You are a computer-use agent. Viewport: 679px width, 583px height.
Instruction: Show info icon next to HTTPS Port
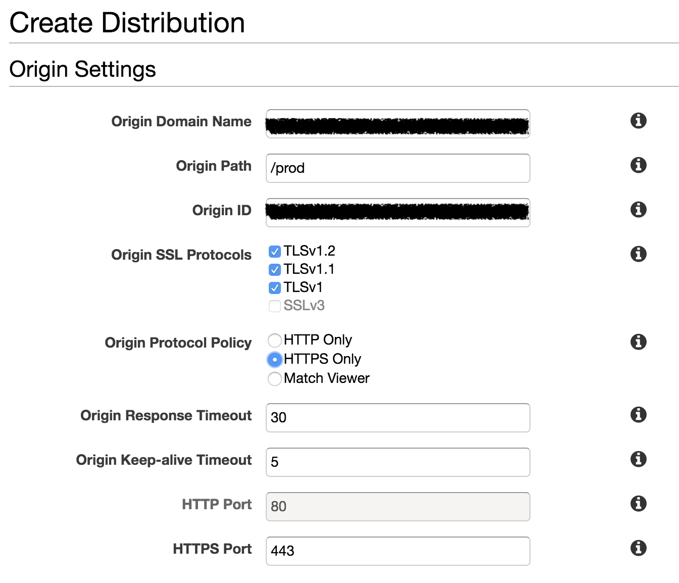(x=639, y=548)
